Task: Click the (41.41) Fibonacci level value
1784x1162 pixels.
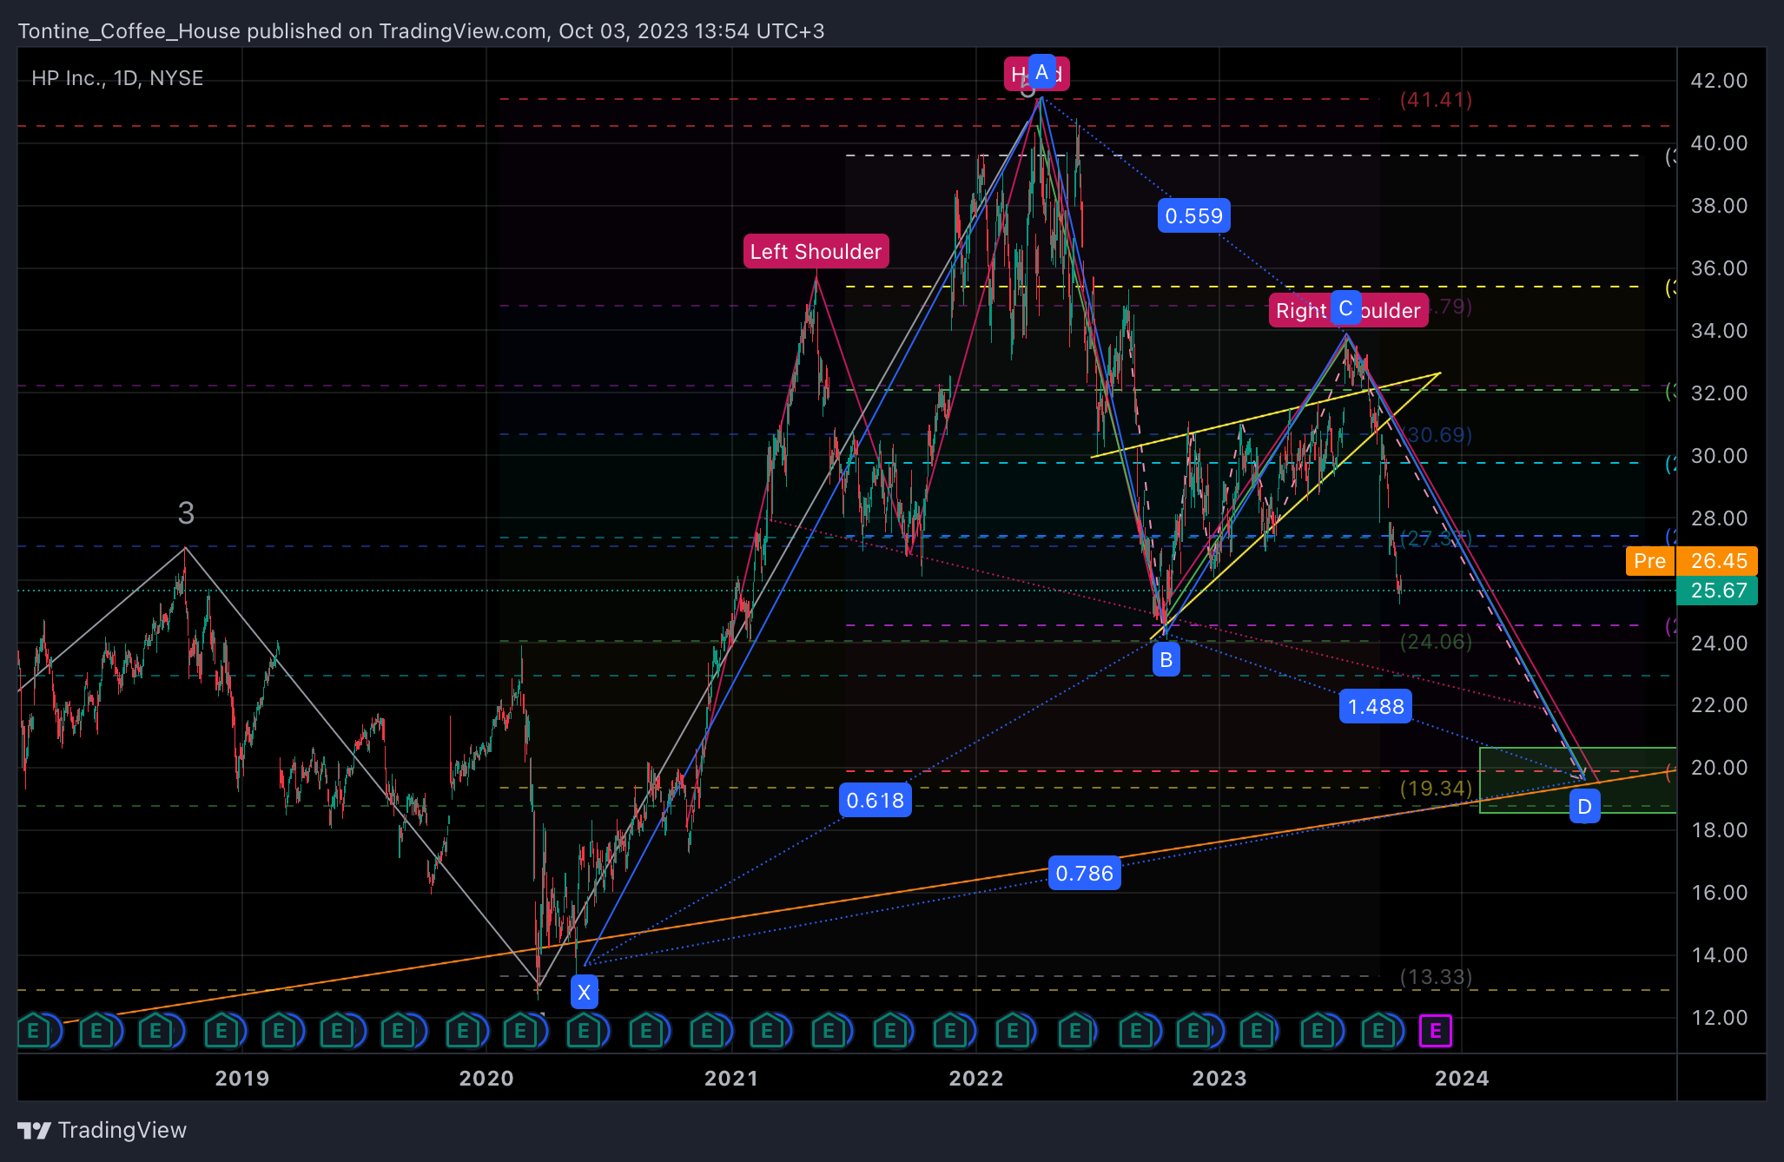Action: click(1436, 100)
